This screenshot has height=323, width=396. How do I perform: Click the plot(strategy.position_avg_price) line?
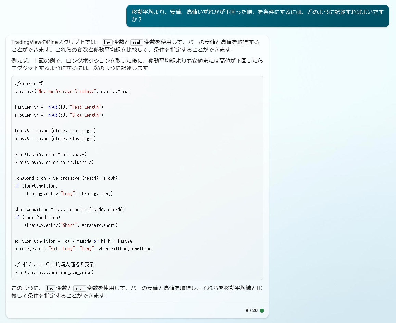tap(54, 272)
